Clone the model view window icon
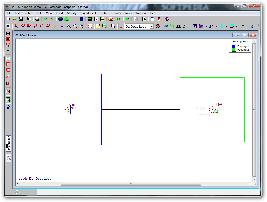This screenshot has height=202, width=267. pos(113,26)
